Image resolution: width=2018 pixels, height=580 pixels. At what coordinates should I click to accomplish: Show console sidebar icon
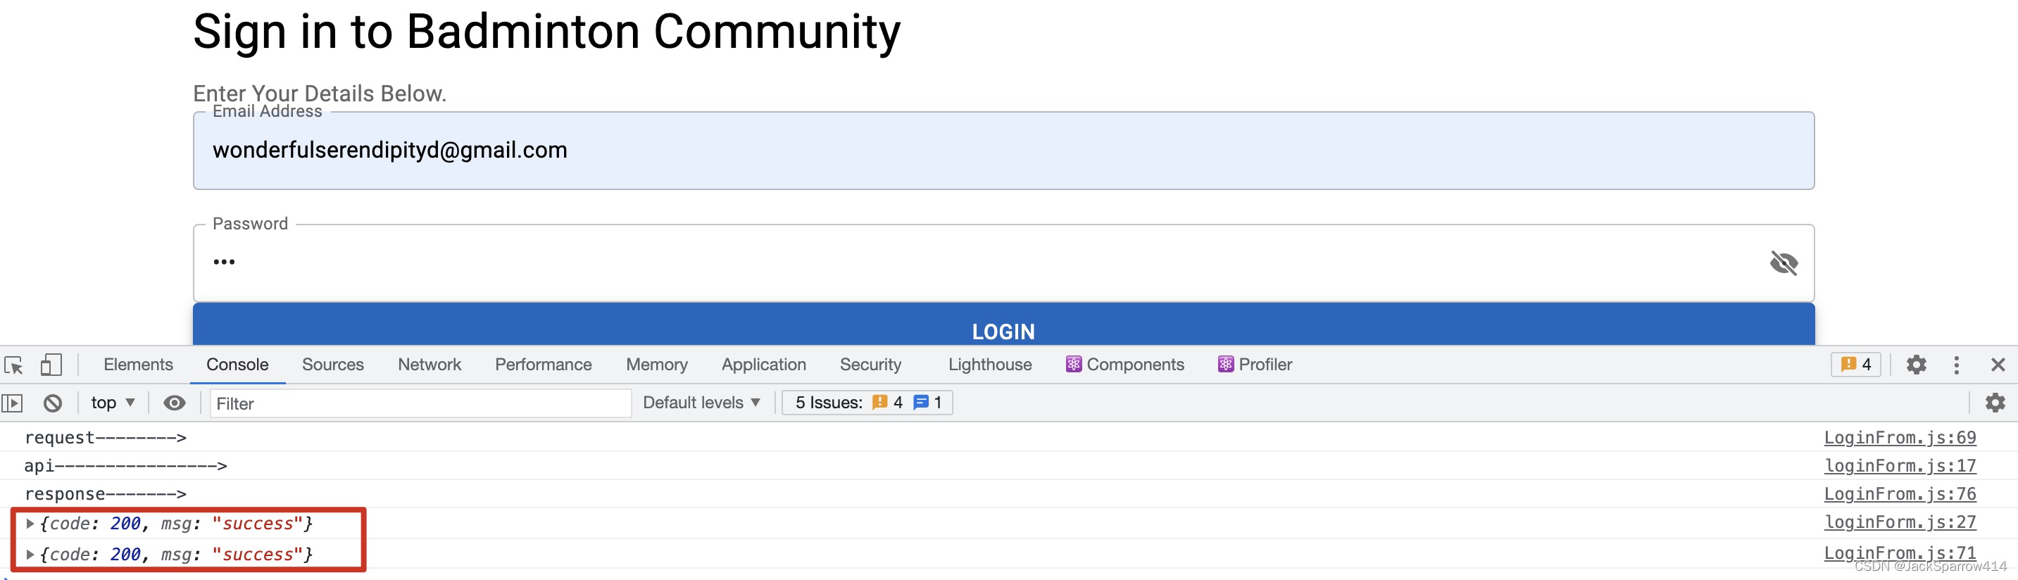point(12,403)
